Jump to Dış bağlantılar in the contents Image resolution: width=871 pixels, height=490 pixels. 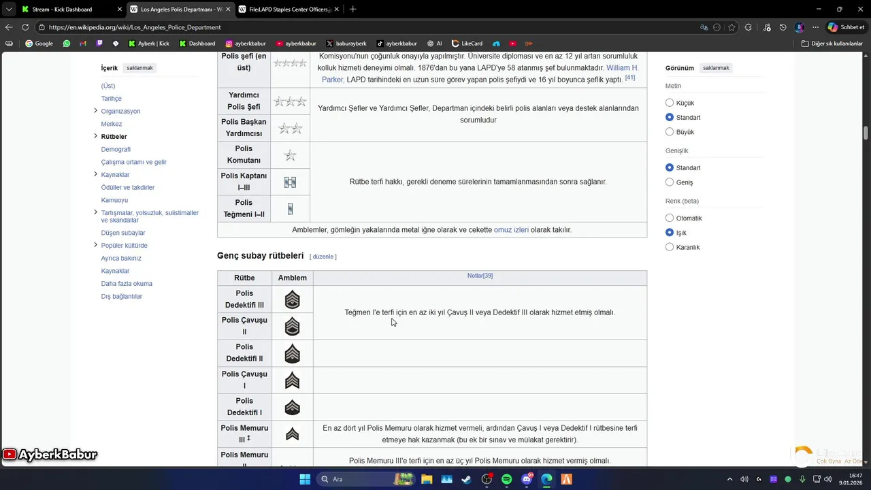coord(121,296)
